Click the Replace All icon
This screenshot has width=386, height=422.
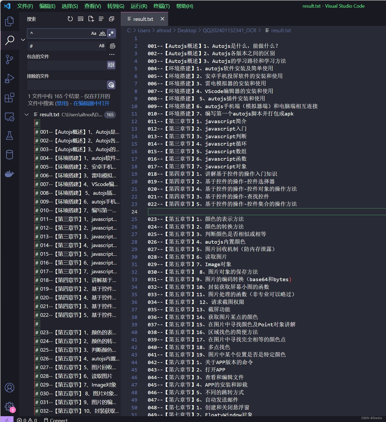[x=113, y=46]
